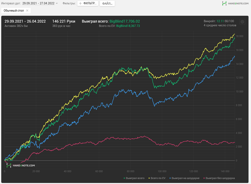The height and width of the screenshot is (184, 251).
Task: Click the 'Интервал дат:' label
Action: click(11, 3)
